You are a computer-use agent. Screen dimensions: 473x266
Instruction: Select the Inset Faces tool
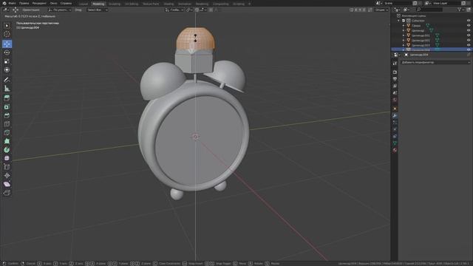[x=7, y=106]
